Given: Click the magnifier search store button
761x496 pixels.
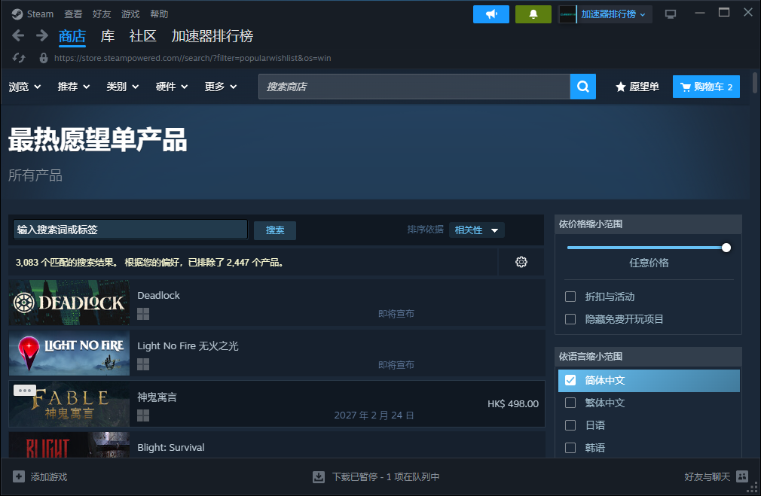Looking at the screenshot, I should [x=583, y=87].
